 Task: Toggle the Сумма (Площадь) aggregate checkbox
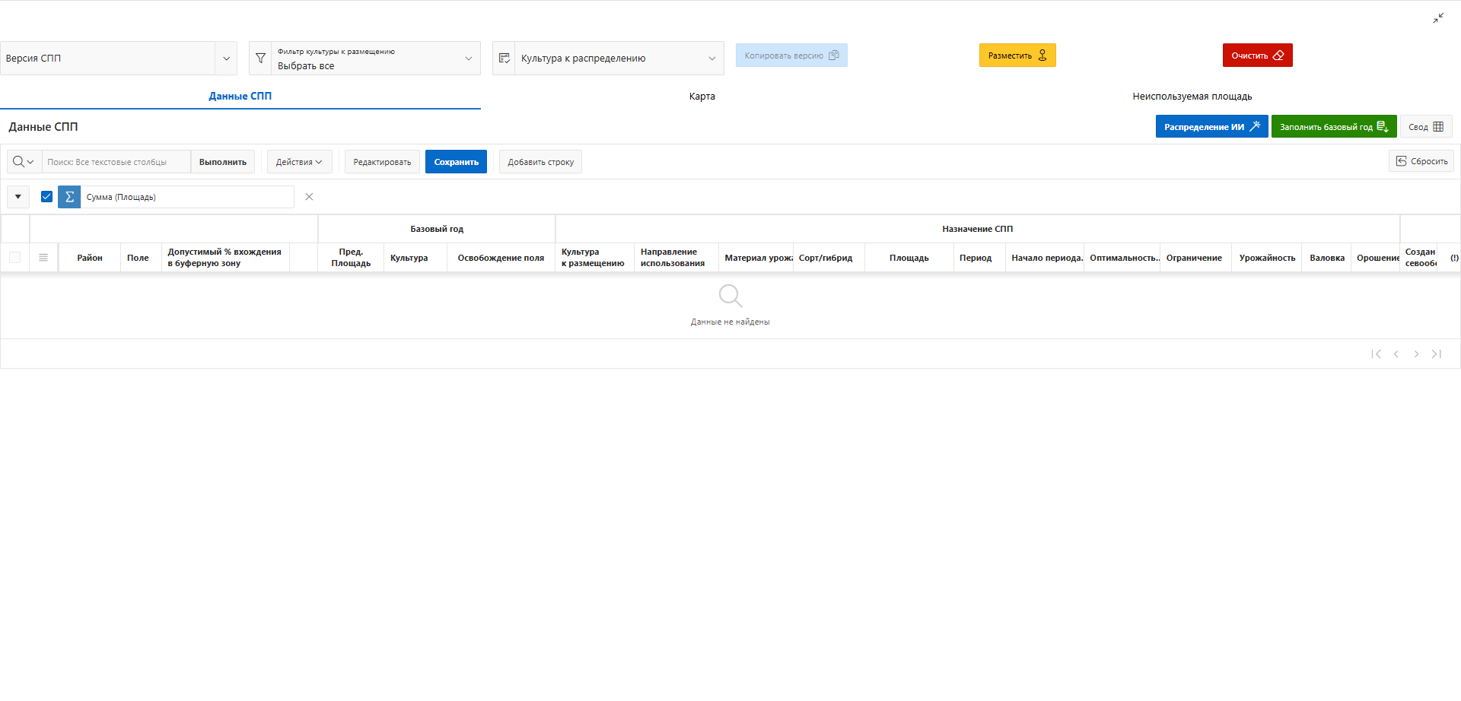(x=46, y=197)
